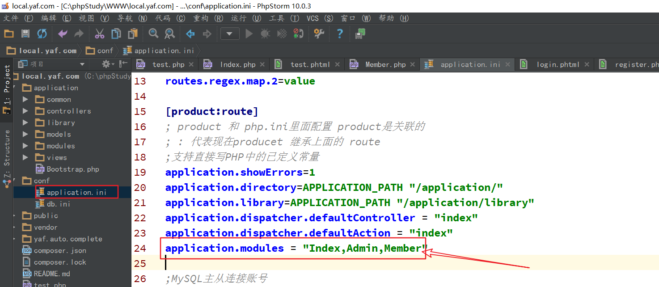Switch to the login.phtml tab
The width and height of the screenshot is (659, 287).
558,65
